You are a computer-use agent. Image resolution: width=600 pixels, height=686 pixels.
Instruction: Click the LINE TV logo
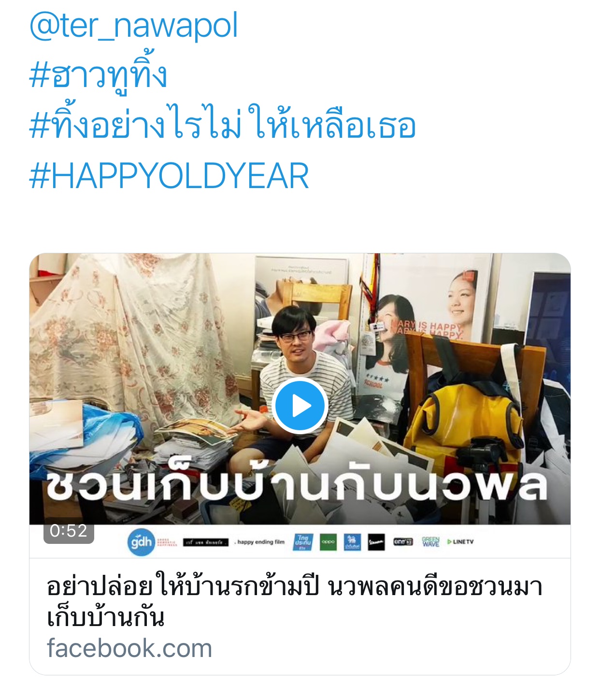[460, 542]
